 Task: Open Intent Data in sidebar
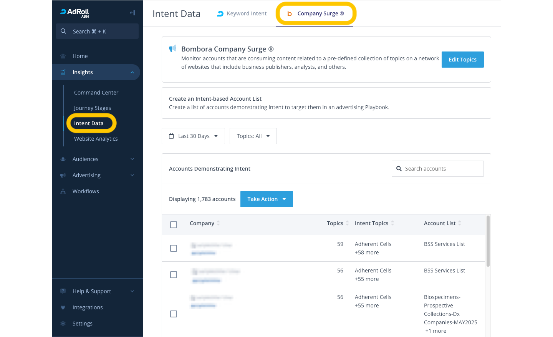pos(89,123)
